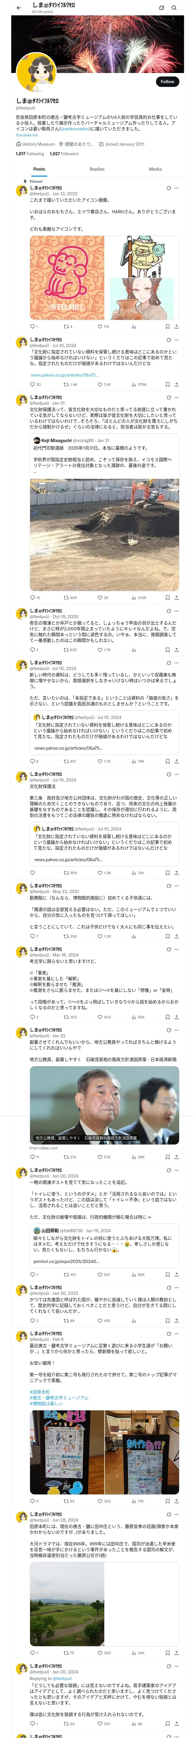The image size is (195, 1738).
Task: Open the more options menu on the pinned post
Action: coord(177,188)
